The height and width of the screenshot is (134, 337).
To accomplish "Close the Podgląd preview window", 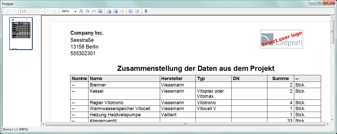I will point(329,3).
